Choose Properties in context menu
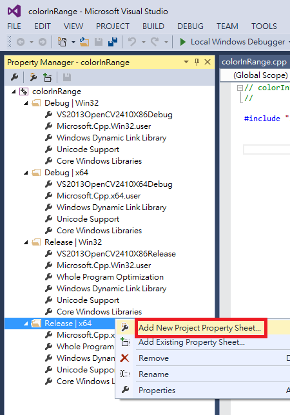This screenshot has height=415, width=290. 203,391
